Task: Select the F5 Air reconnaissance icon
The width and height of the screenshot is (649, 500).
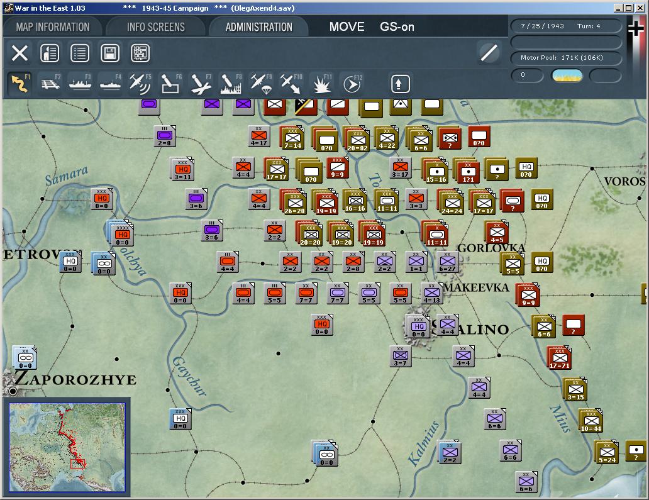Action: (140, 84)
